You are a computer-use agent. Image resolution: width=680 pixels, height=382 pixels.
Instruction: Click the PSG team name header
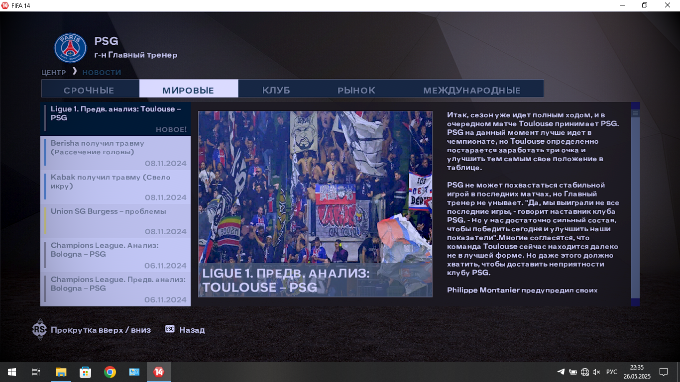pyautogui.click(x=106, y=41)
